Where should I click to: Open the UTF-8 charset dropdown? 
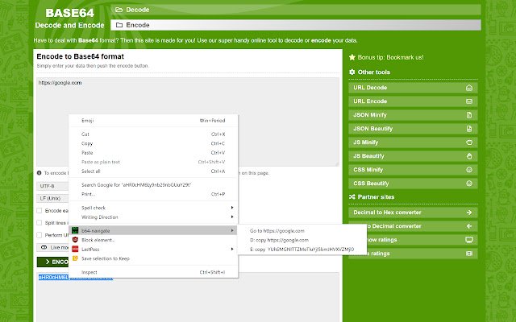click(x=52, y=186)
